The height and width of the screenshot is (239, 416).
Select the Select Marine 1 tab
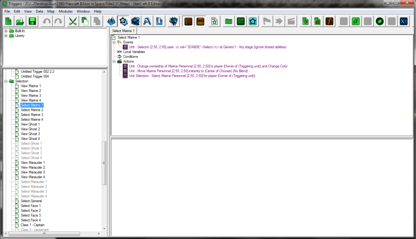point(123,31)
